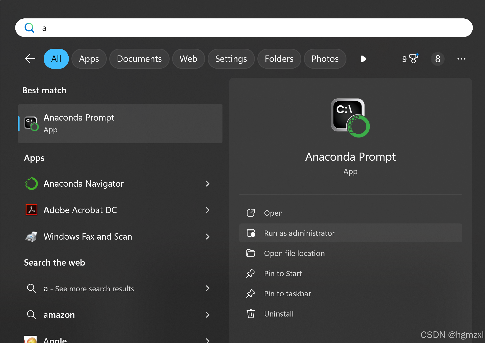Screen dimensions: 485x343
Task: Click the back arrow icon
Action: pos(30,59)
